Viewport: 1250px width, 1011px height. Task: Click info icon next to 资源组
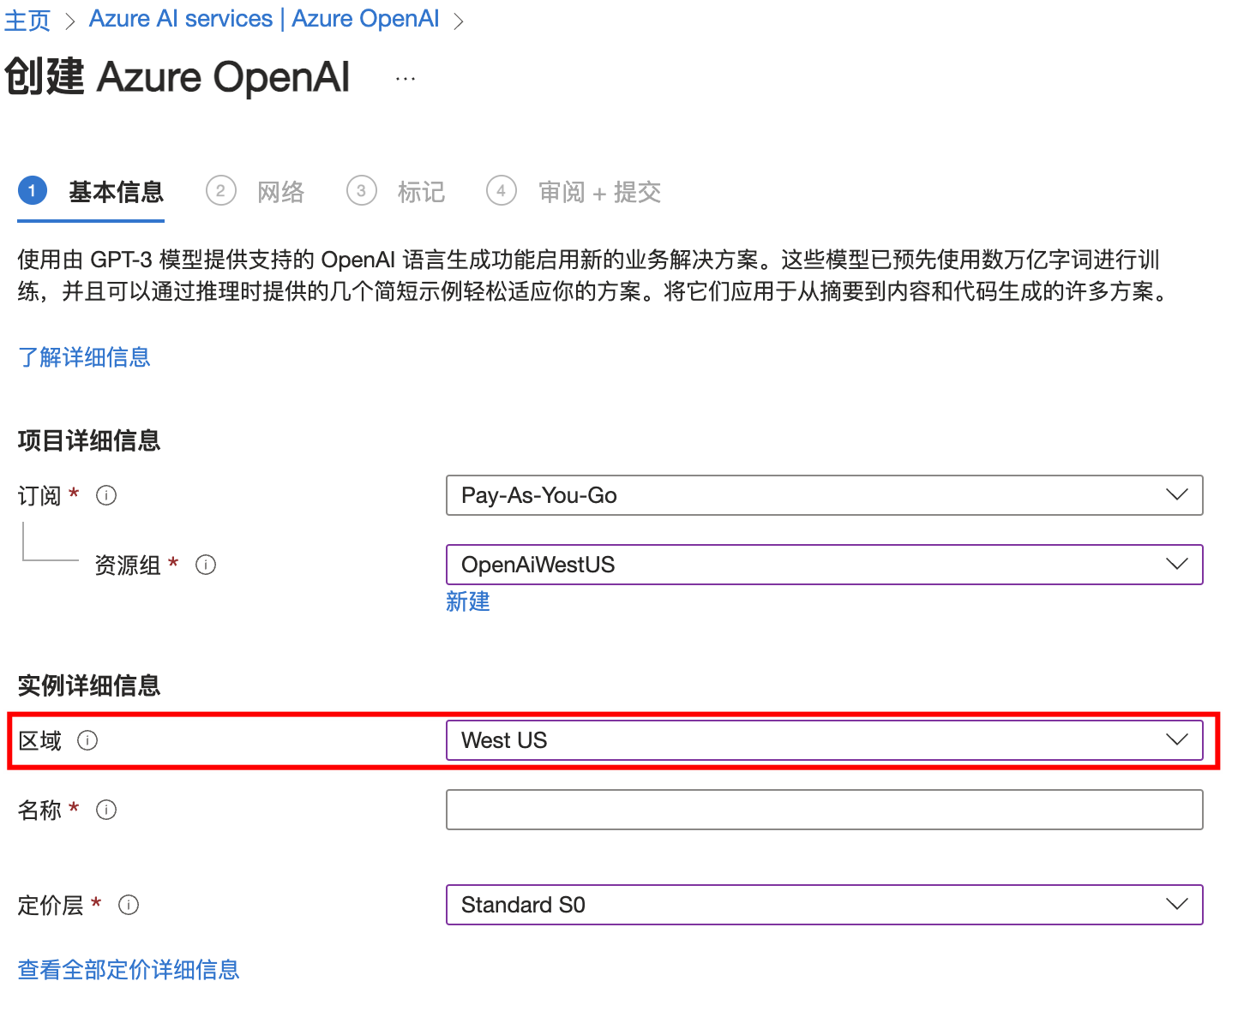point(206,565)
